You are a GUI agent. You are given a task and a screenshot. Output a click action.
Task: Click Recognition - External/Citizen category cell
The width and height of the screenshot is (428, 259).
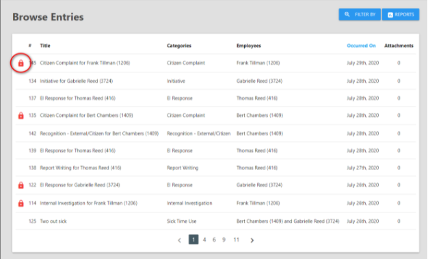[x=198, y=133]
